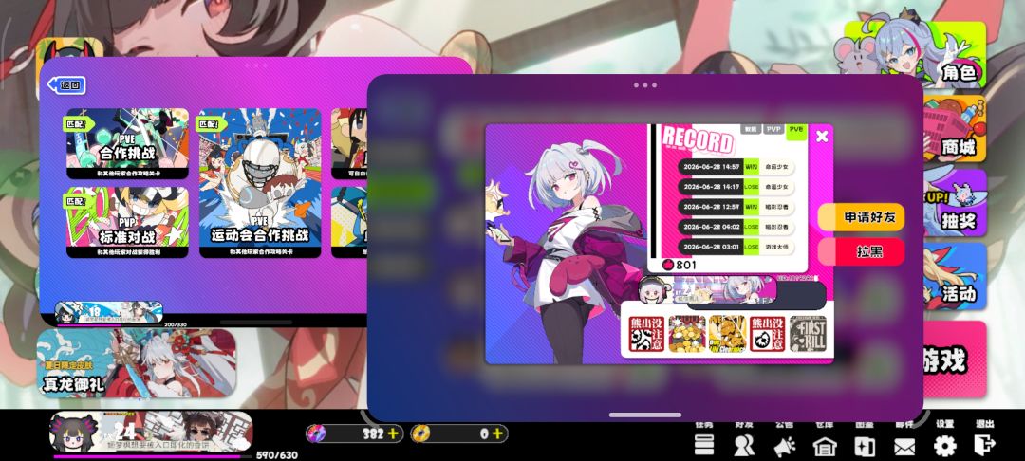Click the 匹配 tag on 标准对战 card
The height and width of the screenshot is (461, 1025).
coord(79,201)
